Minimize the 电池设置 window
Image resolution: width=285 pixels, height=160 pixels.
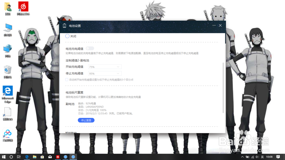214,26
